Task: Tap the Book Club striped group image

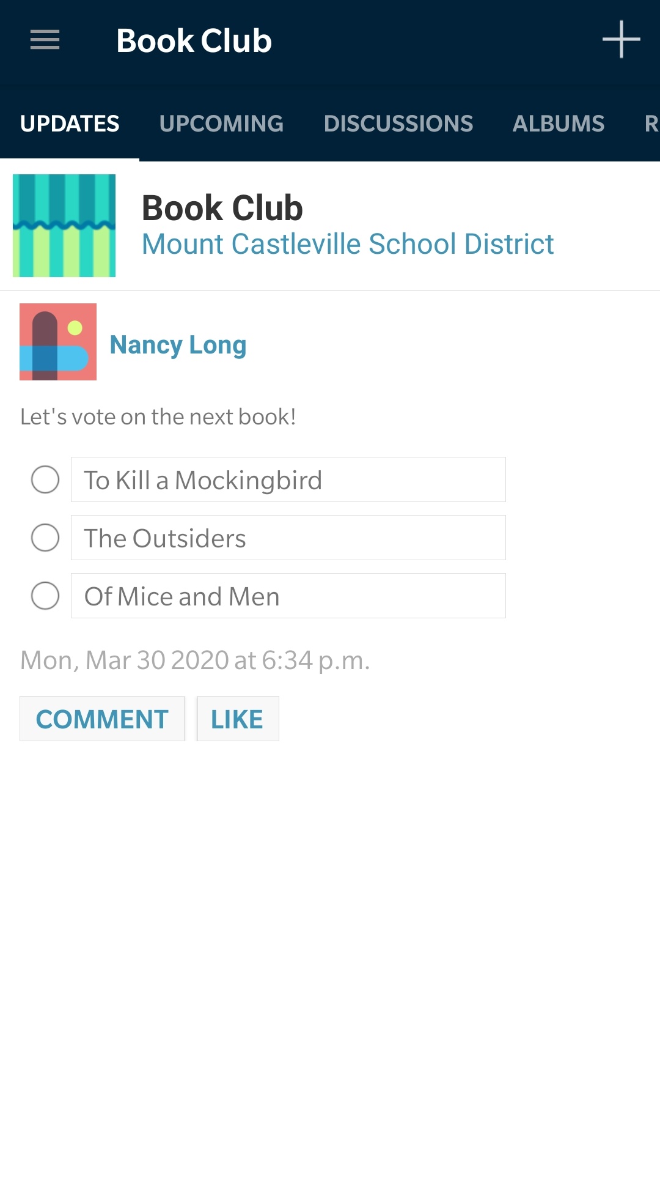Action: point(64,226)
